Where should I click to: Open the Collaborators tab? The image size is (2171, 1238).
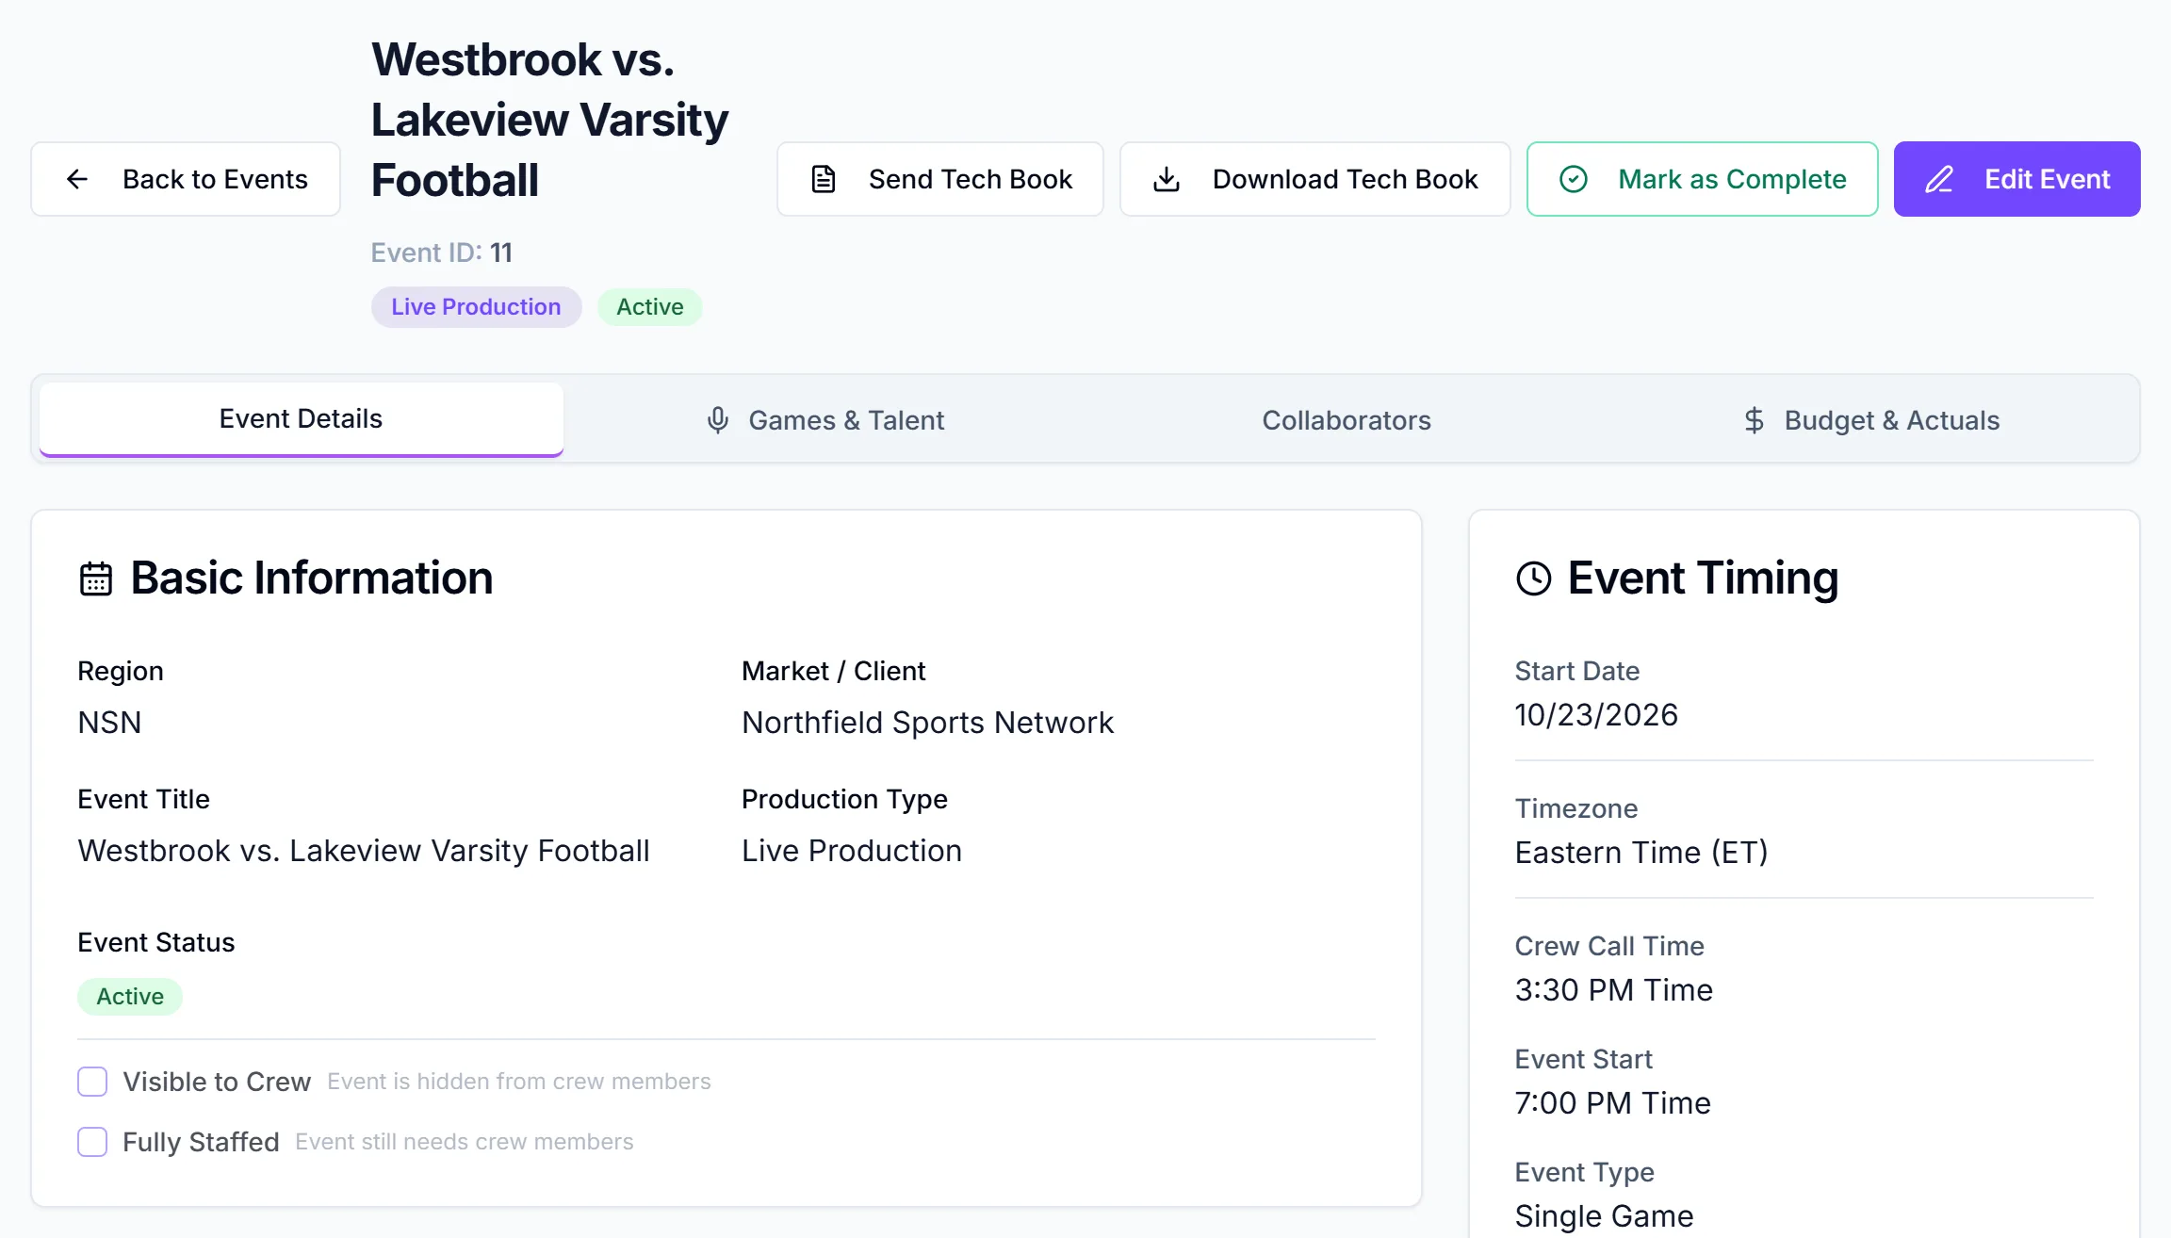pyautogui.click(x=1347, y=420)
